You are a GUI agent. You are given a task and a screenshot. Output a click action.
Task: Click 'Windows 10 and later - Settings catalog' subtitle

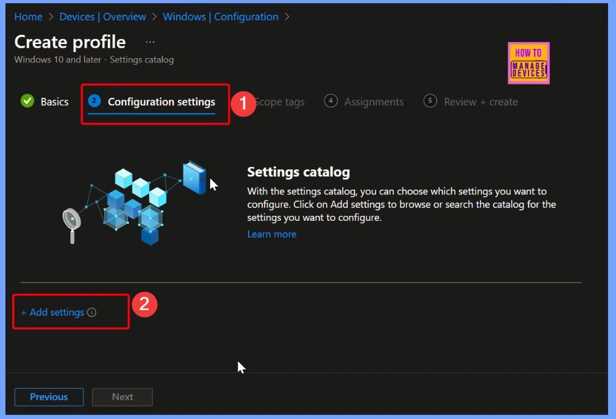[94, 59]
